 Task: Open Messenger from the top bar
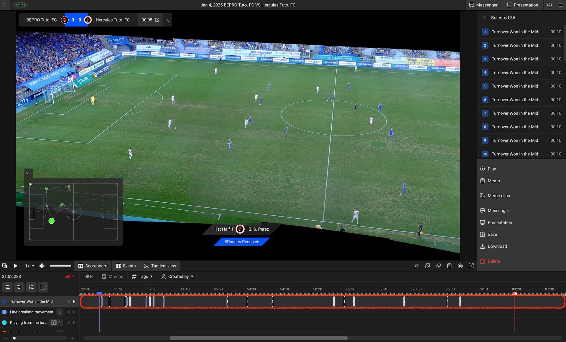(483, 5)
